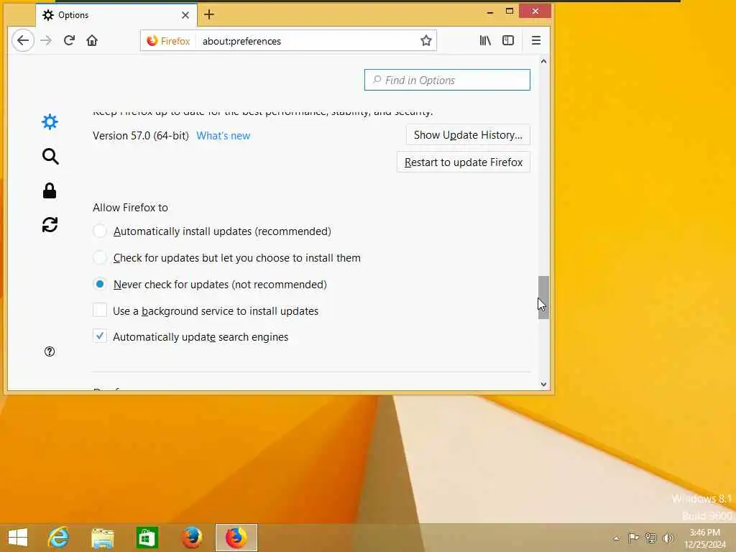
Task: Click the Allow Firefox to heading
Action: pos(131,208)
